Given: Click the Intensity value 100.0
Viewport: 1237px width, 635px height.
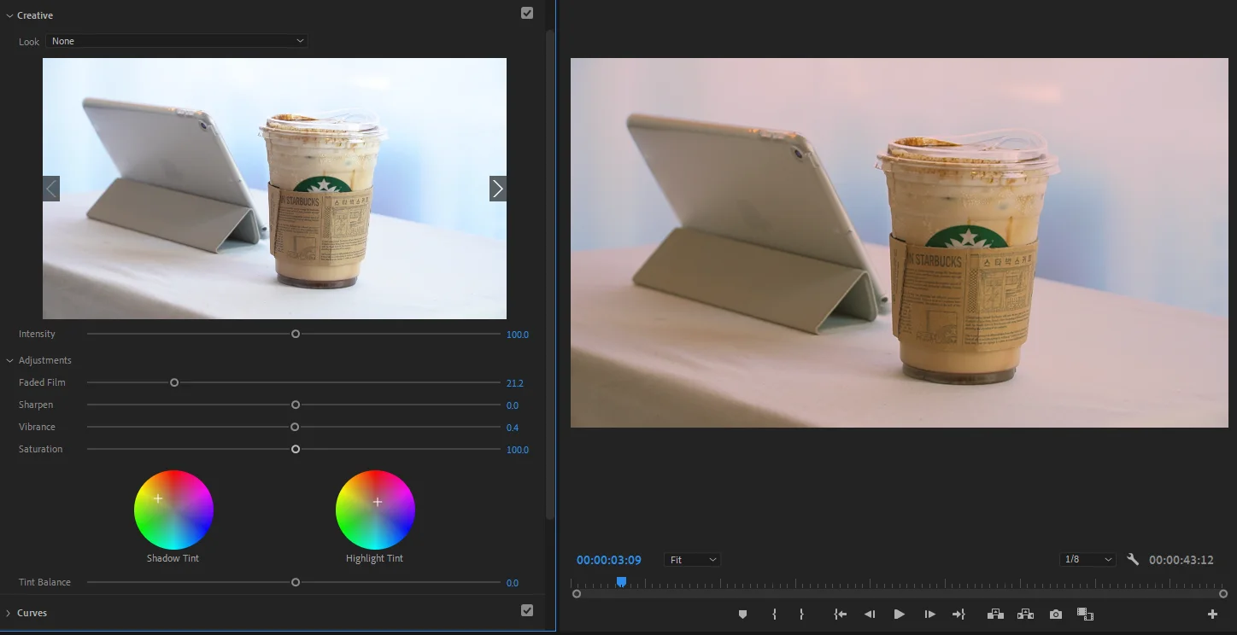Looking at the screenshot, I should (x=518, y=335).
